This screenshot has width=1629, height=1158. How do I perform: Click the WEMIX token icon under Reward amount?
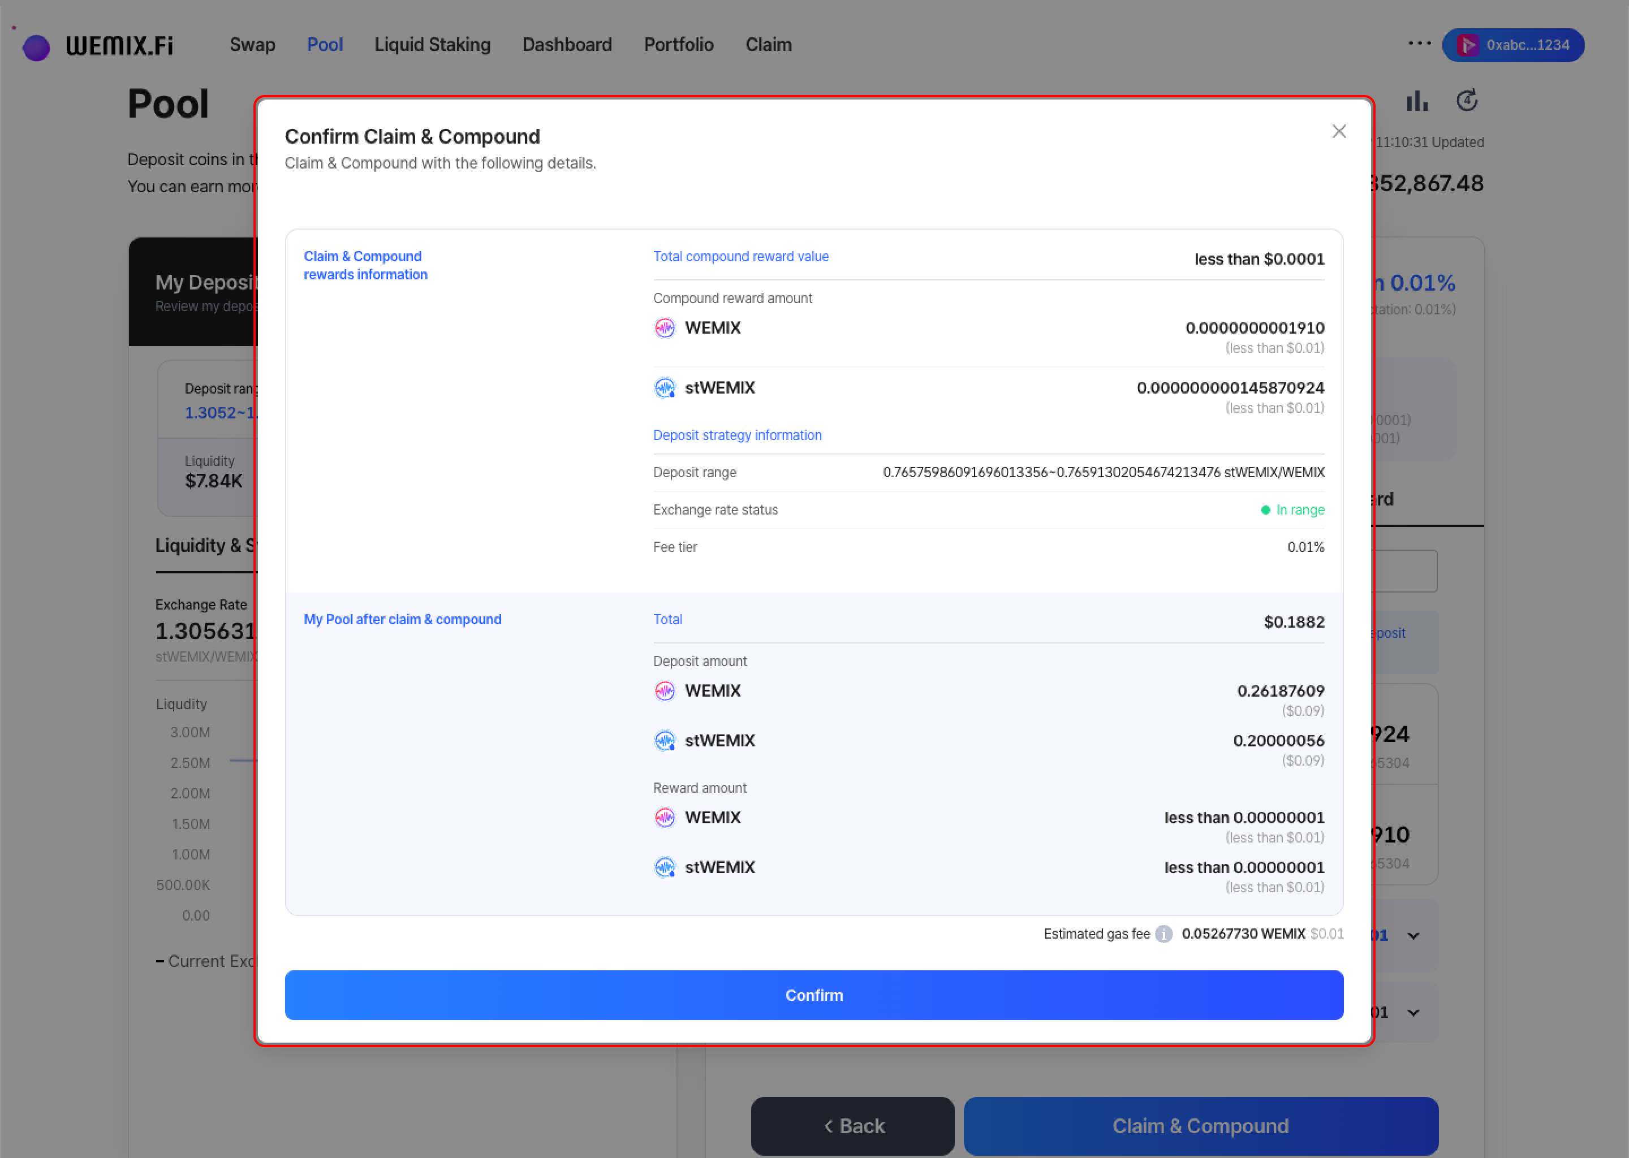click(x=665, y=818)
